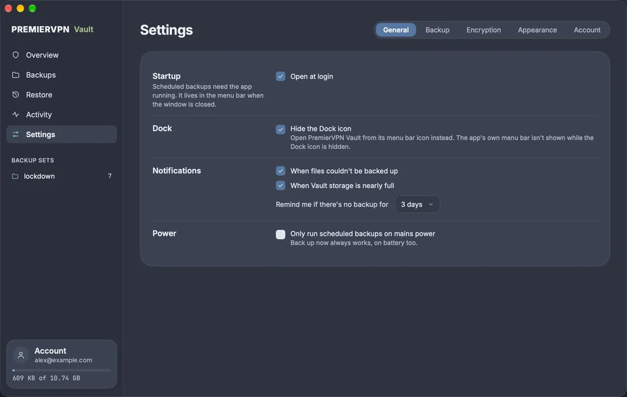Screen dimensions: 627x397
Task: Click the Activity pulse icon
Action: 16,114
